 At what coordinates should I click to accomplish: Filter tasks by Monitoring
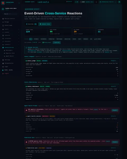pyautogui.click(x=59, y=39)
